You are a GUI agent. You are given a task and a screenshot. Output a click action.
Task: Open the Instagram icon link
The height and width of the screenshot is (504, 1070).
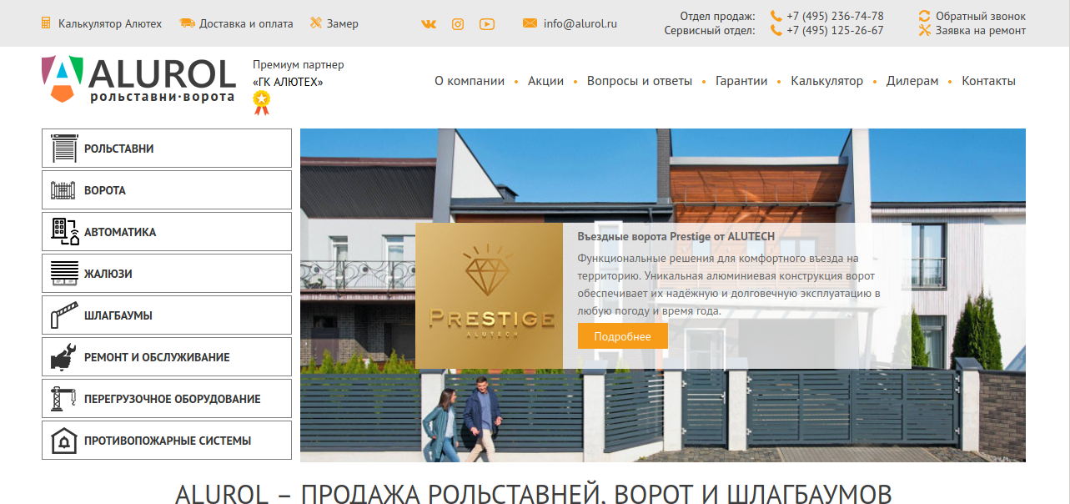pos(458,24)
